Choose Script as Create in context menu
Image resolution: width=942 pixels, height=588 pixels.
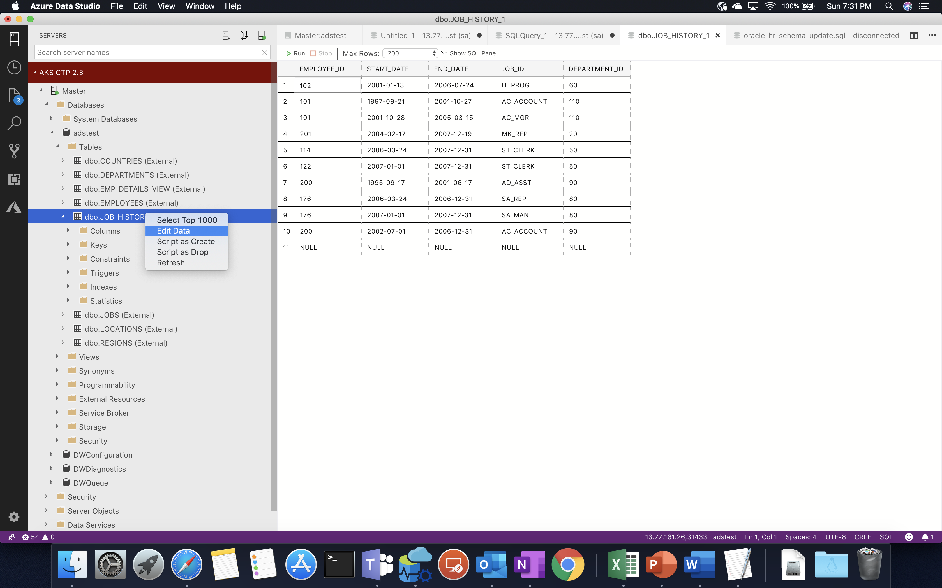coord(186,241)
